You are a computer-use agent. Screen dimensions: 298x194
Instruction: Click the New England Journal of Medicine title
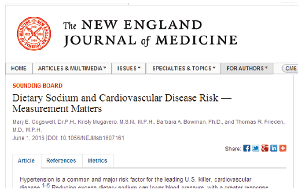click(x=150, y=33)
